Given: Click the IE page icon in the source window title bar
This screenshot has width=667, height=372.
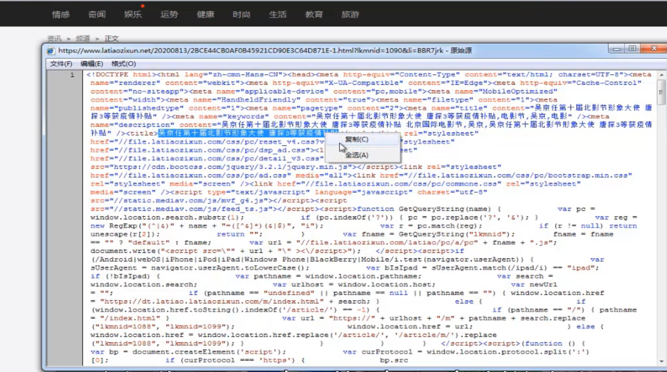Looking at the screenshot, I should pos(51,51).
